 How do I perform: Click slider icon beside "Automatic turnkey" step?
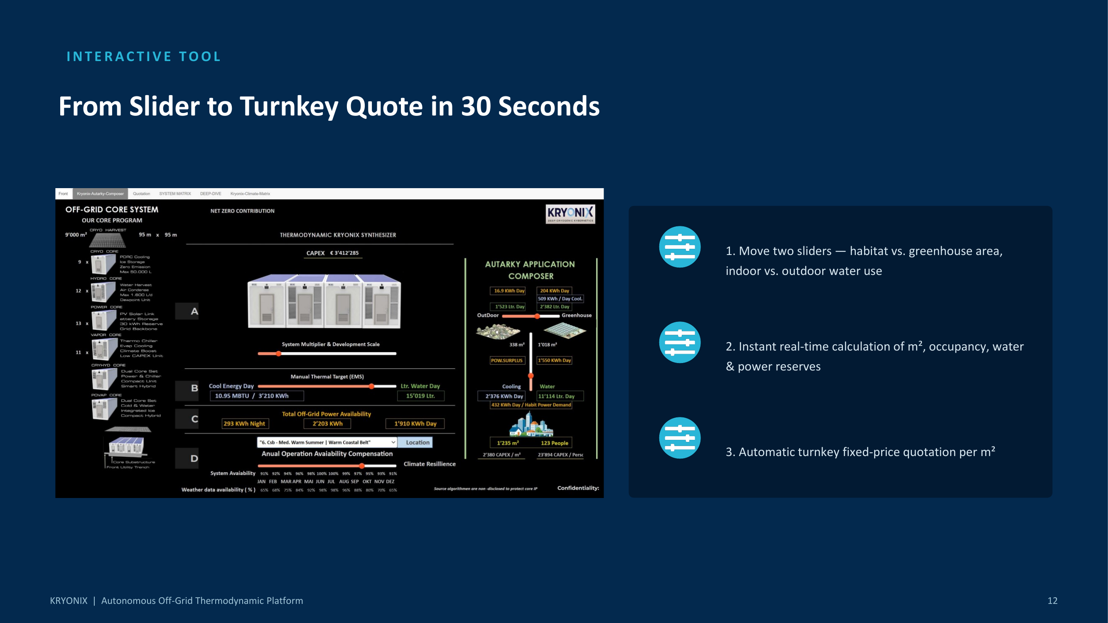[680, 438]
